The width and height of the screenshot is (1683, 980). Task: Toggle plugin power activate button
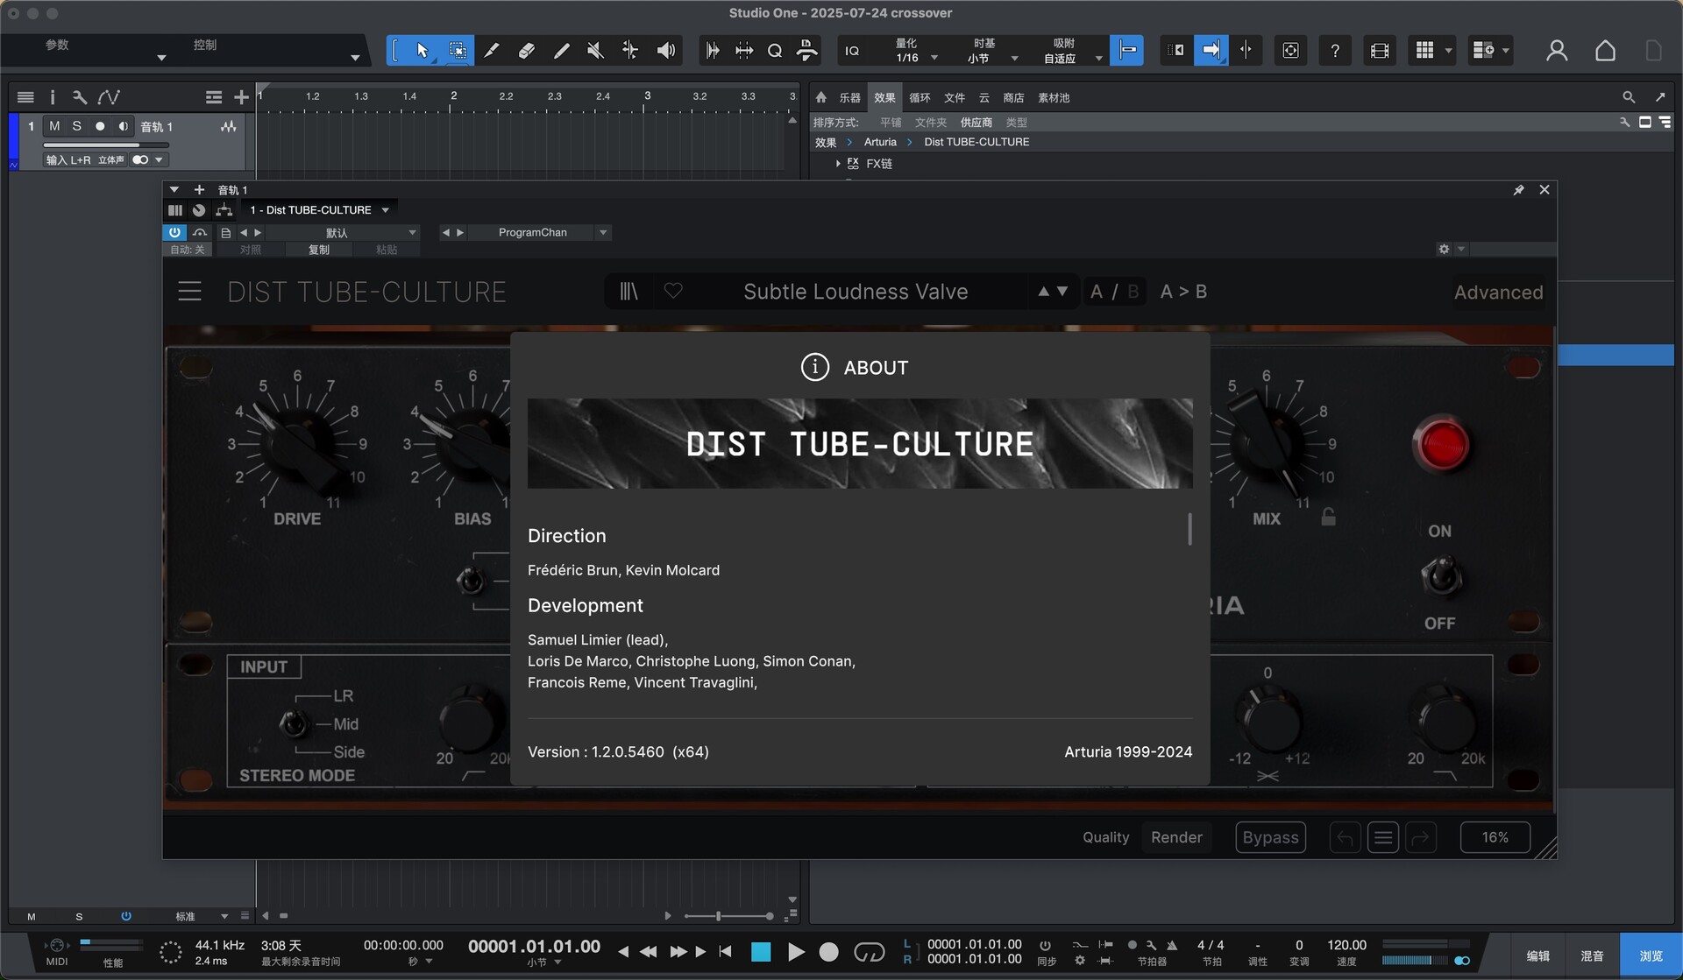tap(174, 232)
